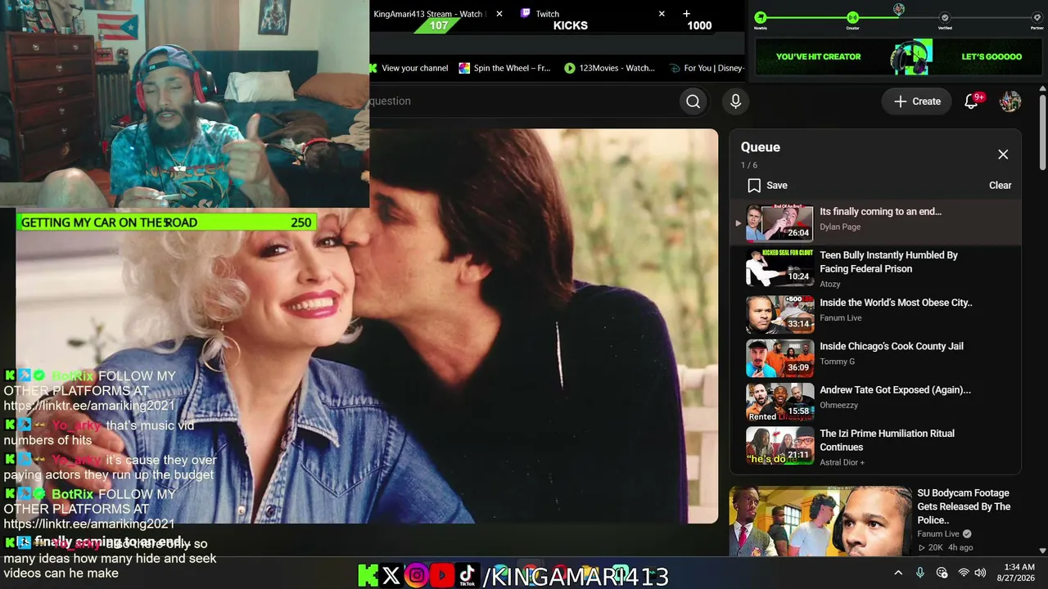This screenshot has height=589, width=1048.
Task: Click the YouTube search input field
Action: pos(524,101)
